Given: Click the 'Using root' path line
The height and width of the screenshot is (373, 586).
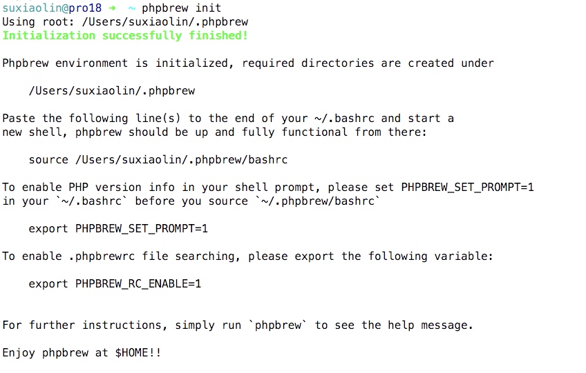Looking at the screenshot, I should point(125,22).
